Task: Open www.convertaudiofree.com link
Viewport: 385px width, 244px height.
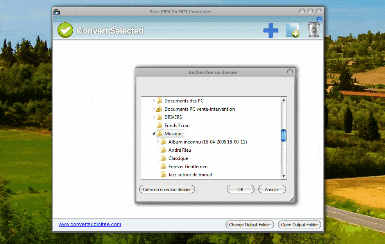Action: (90, 224)
